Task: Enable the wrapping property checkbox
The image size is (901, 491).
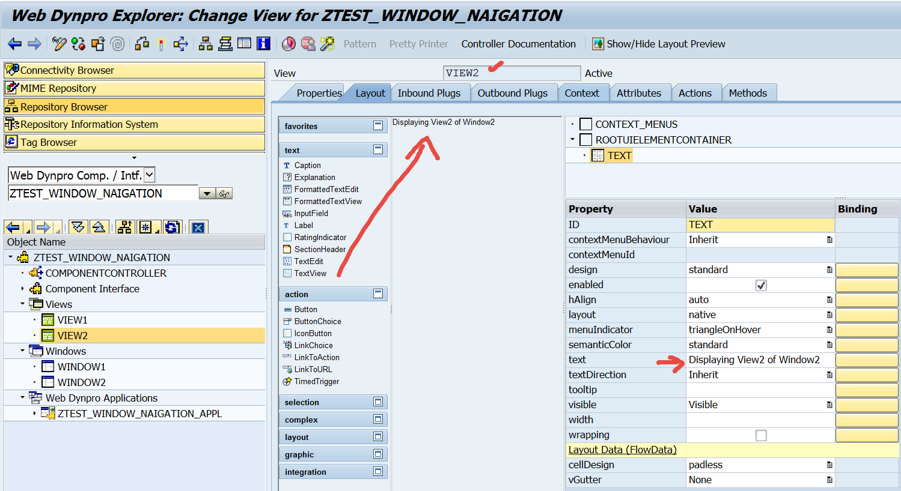Action: pos(761,435)
